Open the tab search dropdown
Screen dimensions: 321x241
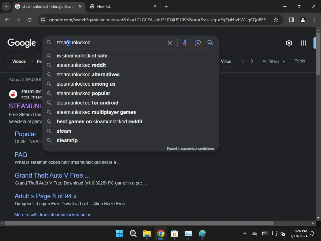[6, 6]
